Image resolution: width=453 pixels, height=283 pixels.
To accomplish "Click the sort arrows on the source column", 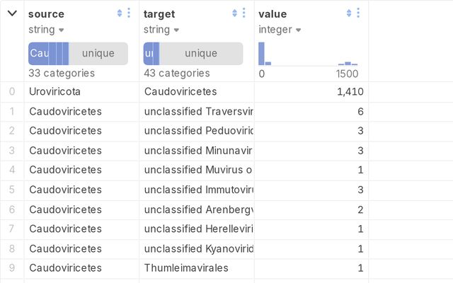I will point(119,13).
